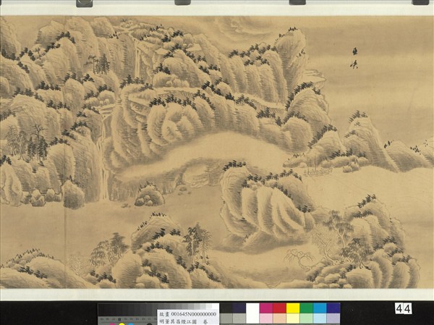This screenshot has width=434, height=325.
Task: Click the number 44 tag
Action: [403, 309]
